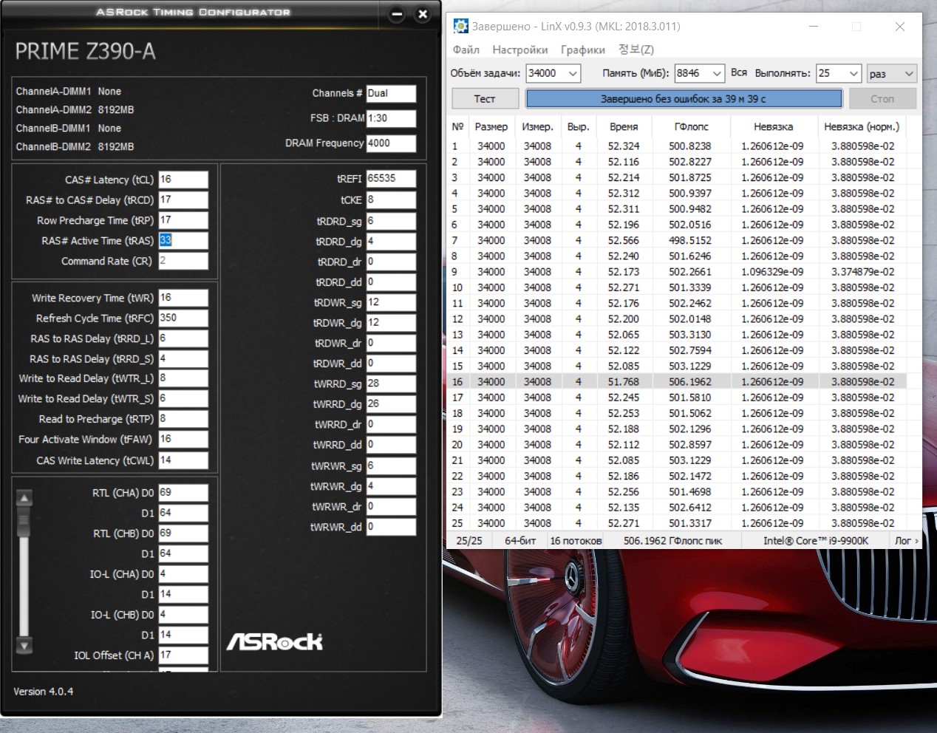Click the tCKE value field
The height and width of the screenshot is (733, 937).
[391, 200]
